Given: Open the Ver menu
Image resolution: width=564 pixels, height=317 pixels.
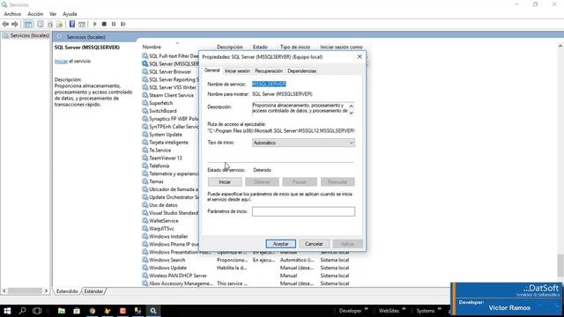Looking at the screenshot, I should point(53,14).
